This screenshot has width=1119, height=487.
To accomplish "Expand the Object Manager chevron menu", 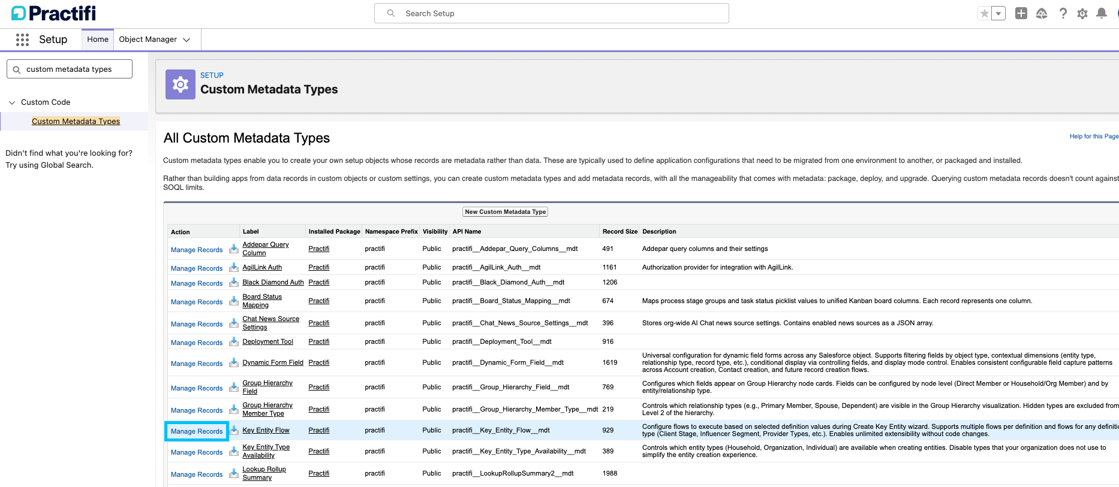I will [186, 40].
